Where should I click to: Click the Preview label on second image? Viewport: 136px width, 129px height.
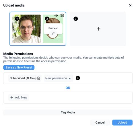(x=53, y=28)
